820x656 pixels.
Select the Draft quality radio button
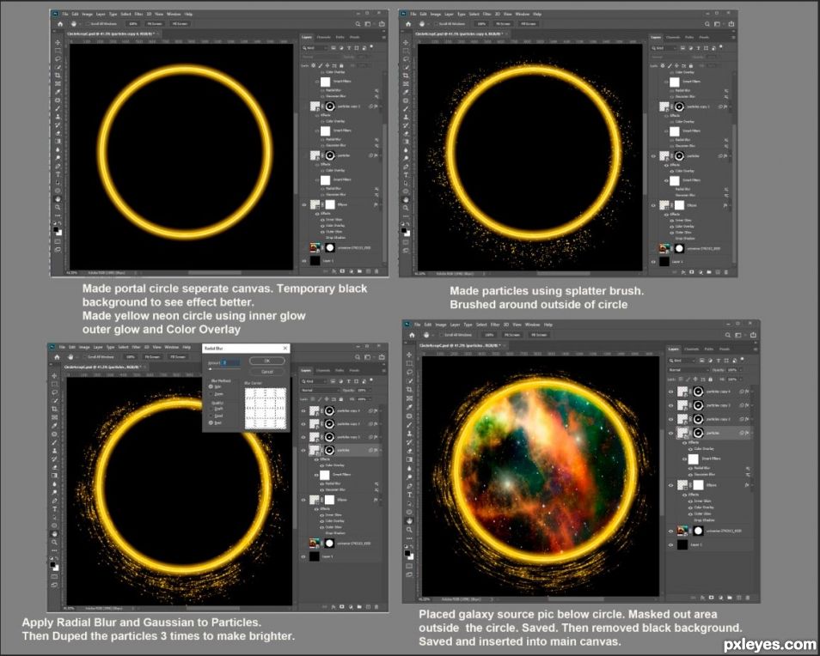[x=211, y=409]
